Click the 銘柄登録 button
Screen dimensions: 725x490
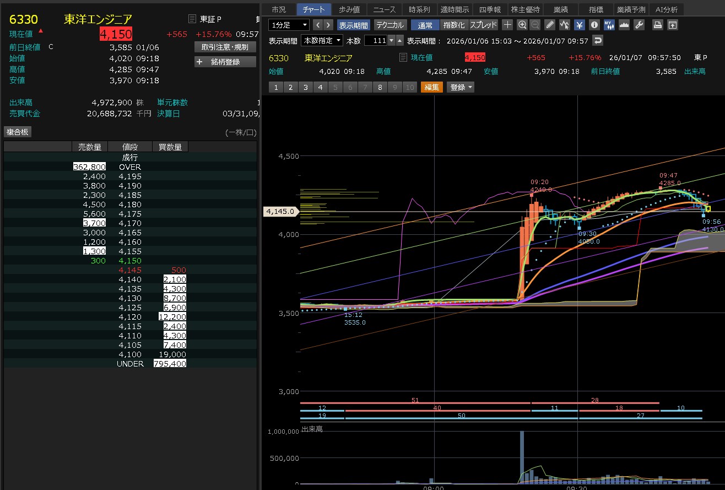tap(225, 62)
